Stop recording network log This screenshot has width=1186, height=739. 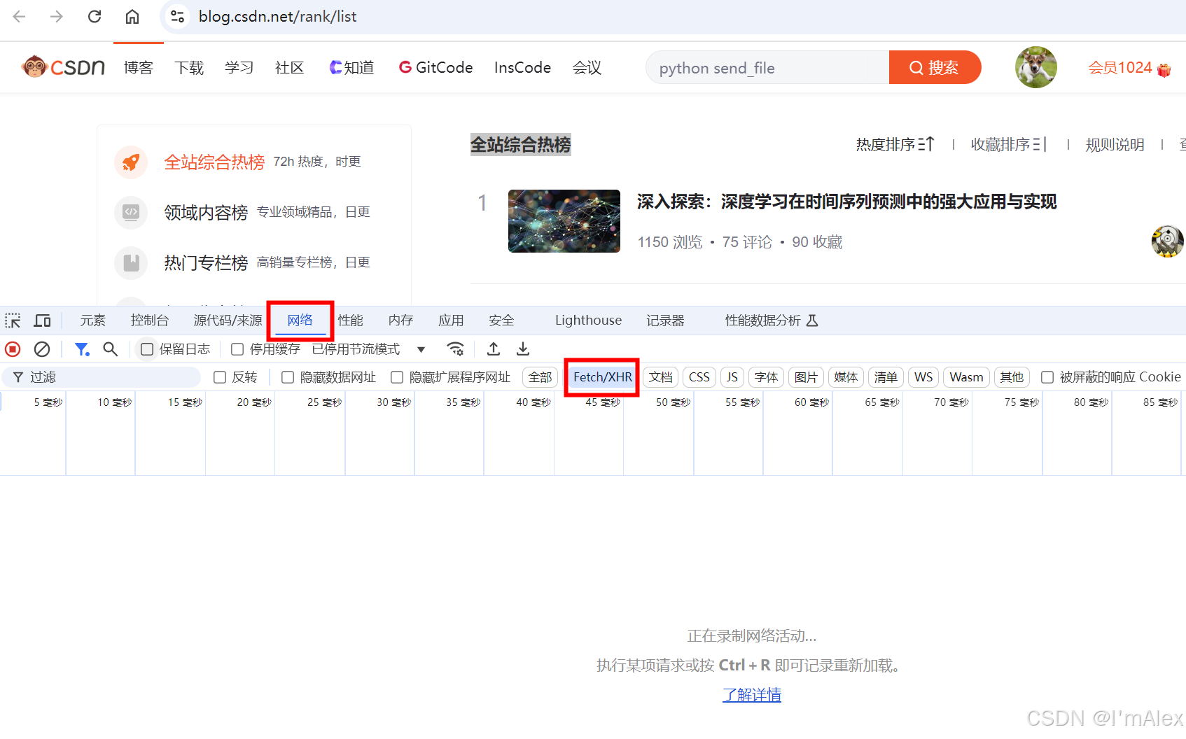pos(13,349)
